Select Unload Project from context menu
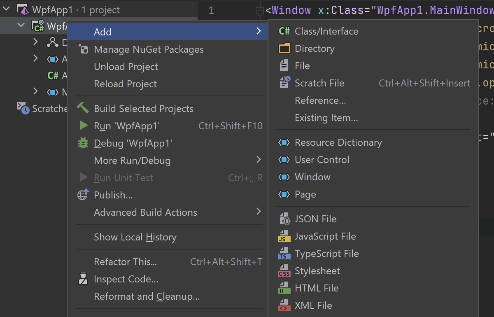This screenshot has width=494, height=317. point(126,67)
